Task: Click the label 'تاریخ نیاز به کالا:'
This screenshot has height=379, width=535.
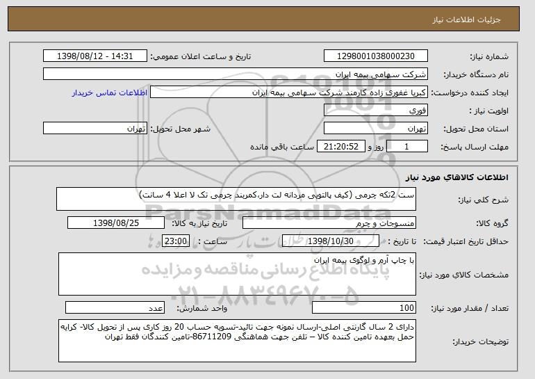Action: pyautogui.click(x=199, y=224)
